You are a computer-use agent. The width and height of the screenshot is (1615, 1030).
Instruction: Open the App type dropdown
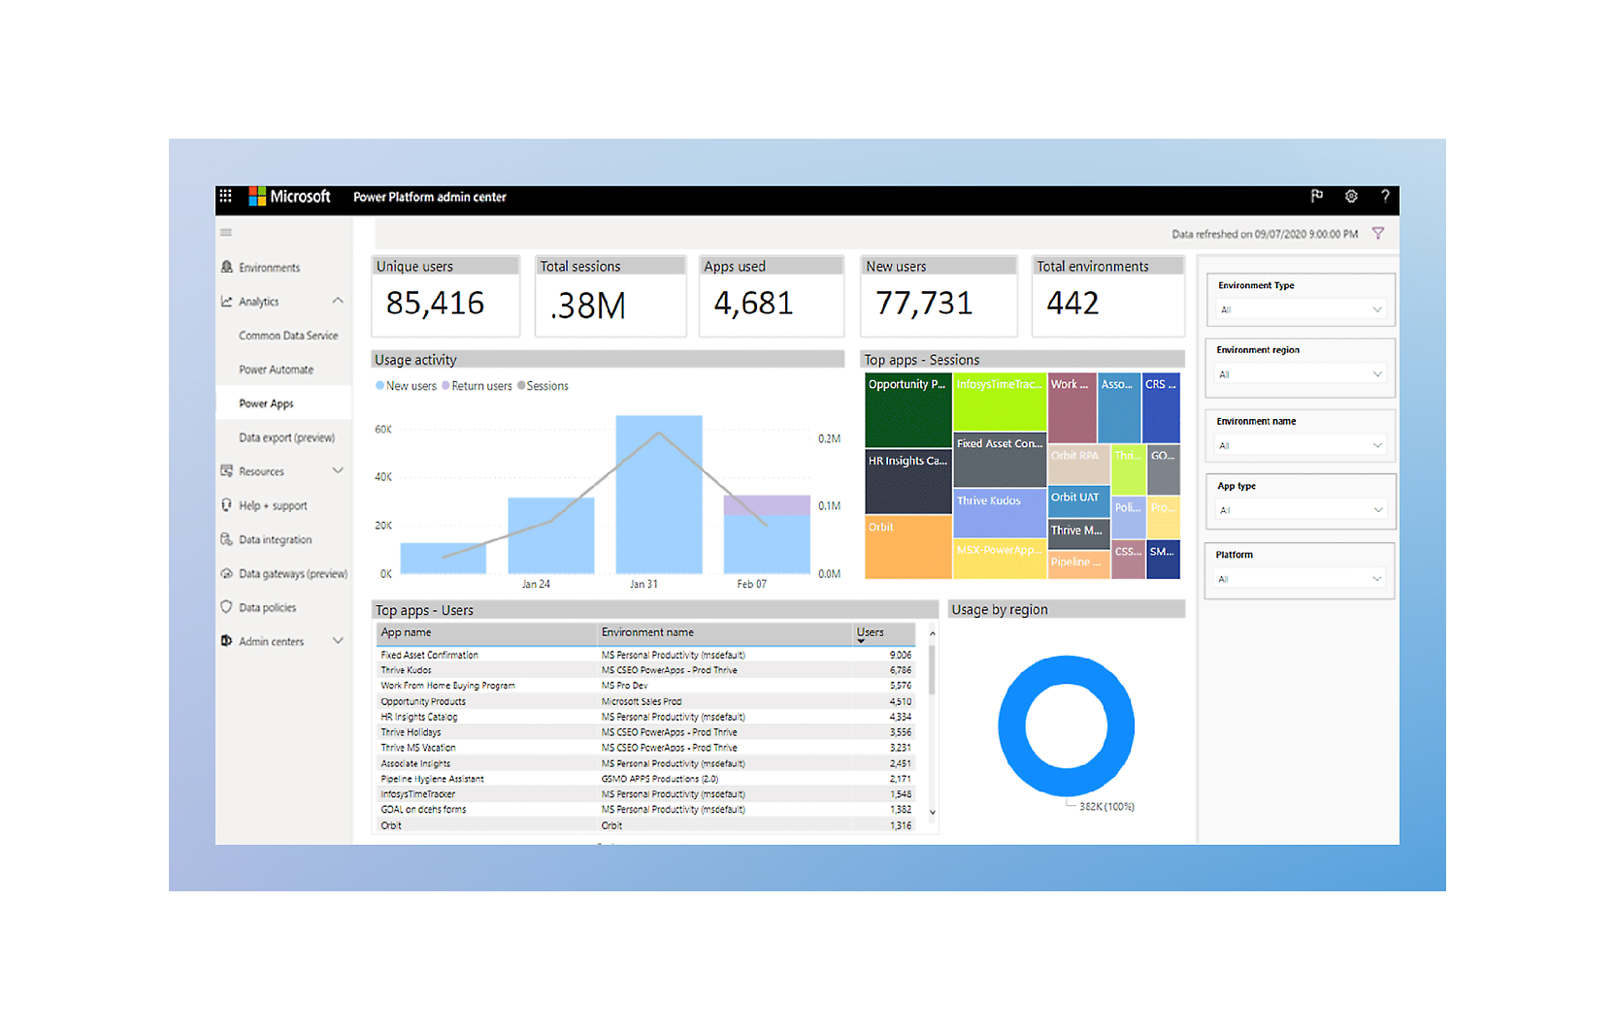pyautogui.click(x=1301, y=510)
